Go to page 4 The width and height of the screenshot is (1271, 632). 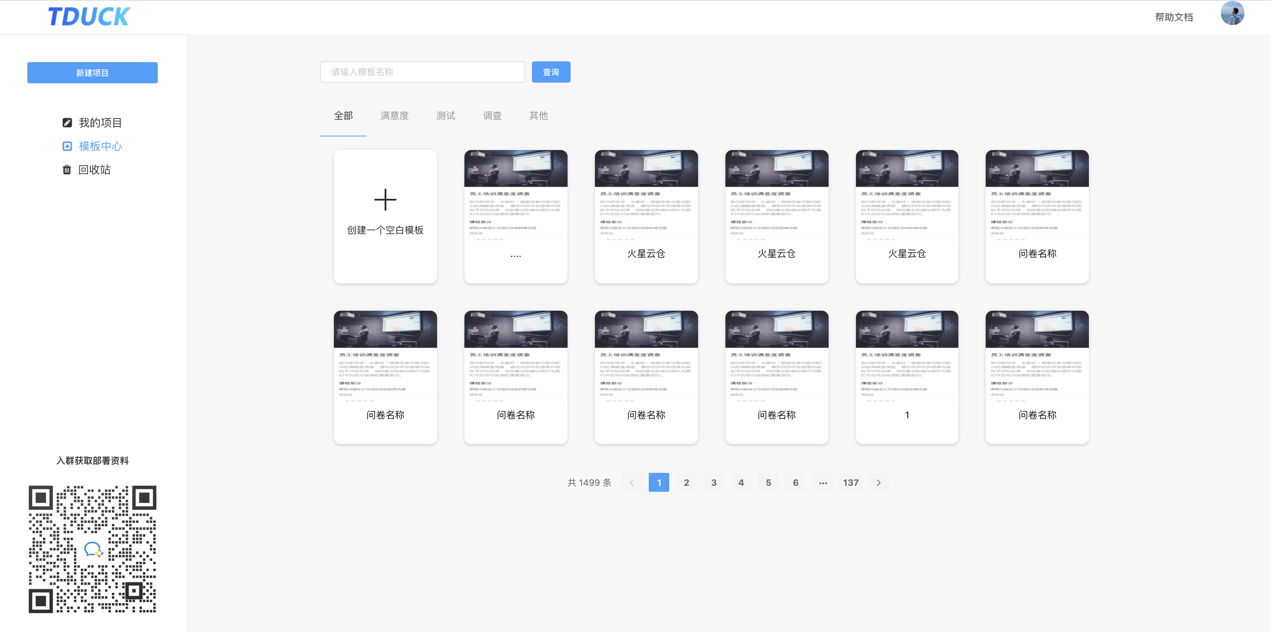[741, 483]
